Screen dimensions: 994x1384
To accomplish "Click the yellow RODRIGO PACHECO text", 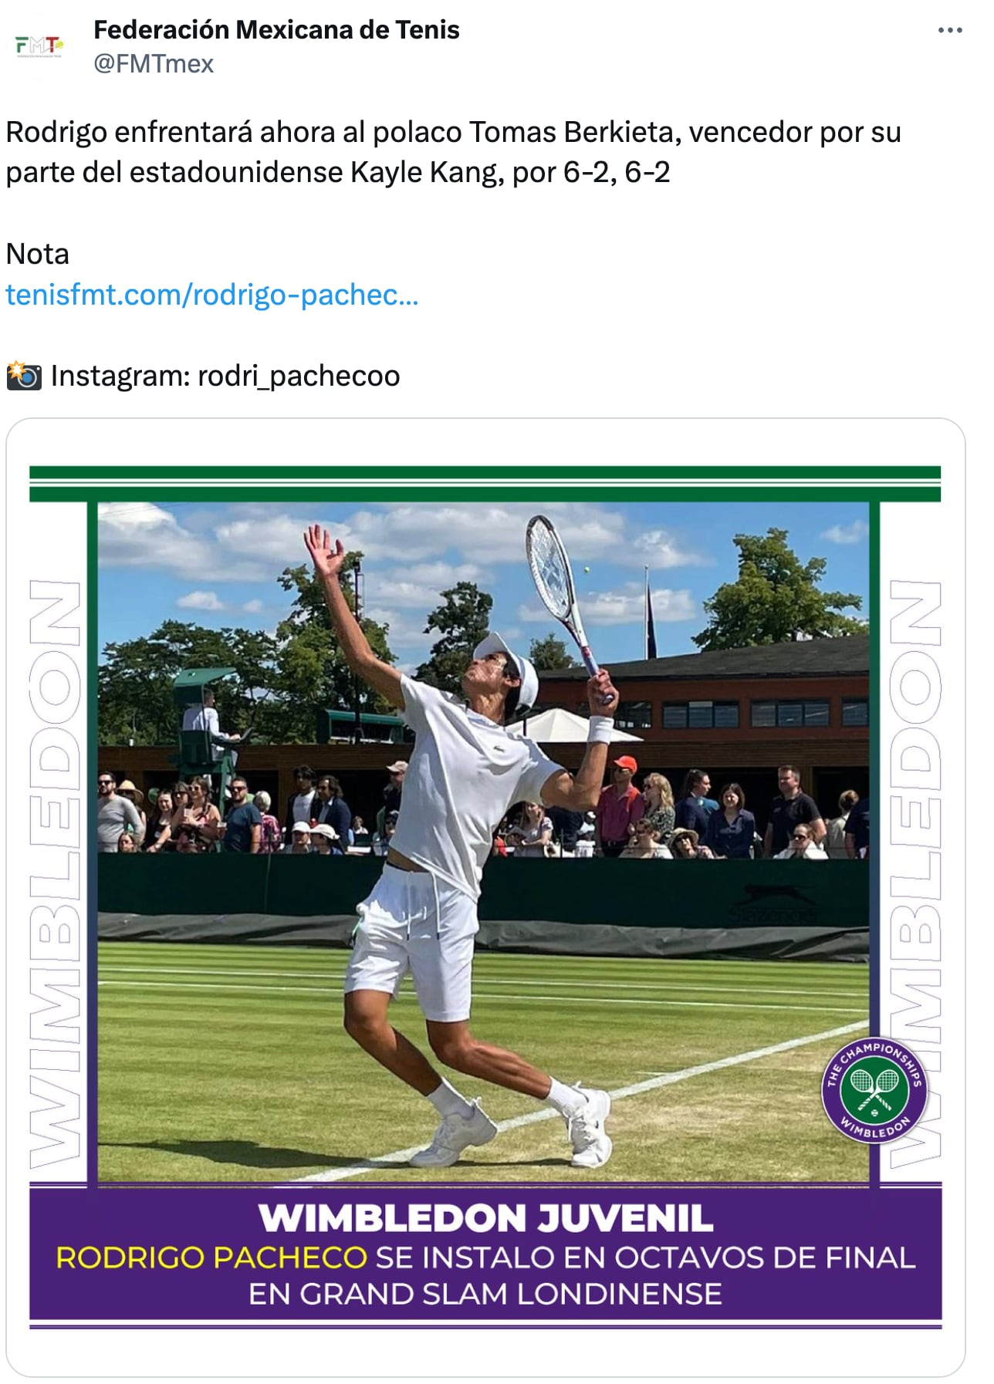I will click(211, 1257).
